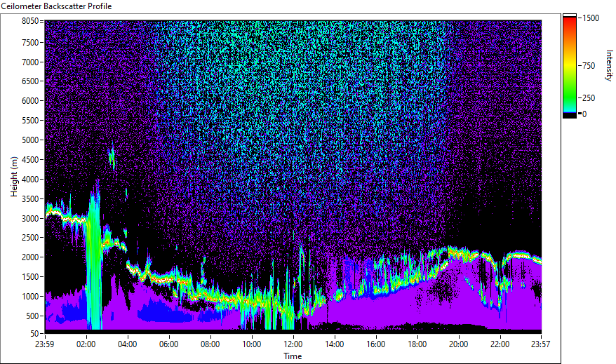
Task: Click the 10:00 time axis label
Action: [251, 344]
